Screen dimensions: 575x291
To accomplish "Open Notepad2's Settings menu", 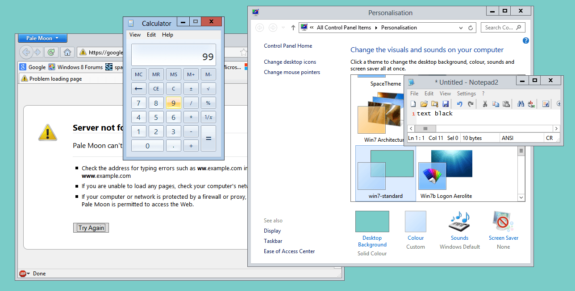I will [x=467, y=94].
